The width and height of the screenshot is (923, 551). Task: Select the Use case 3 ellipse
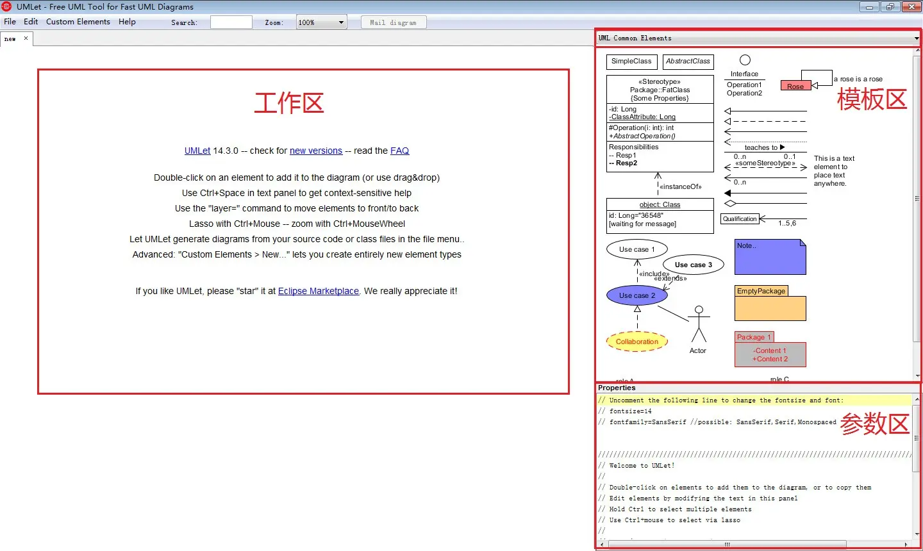tap(693, 265)
